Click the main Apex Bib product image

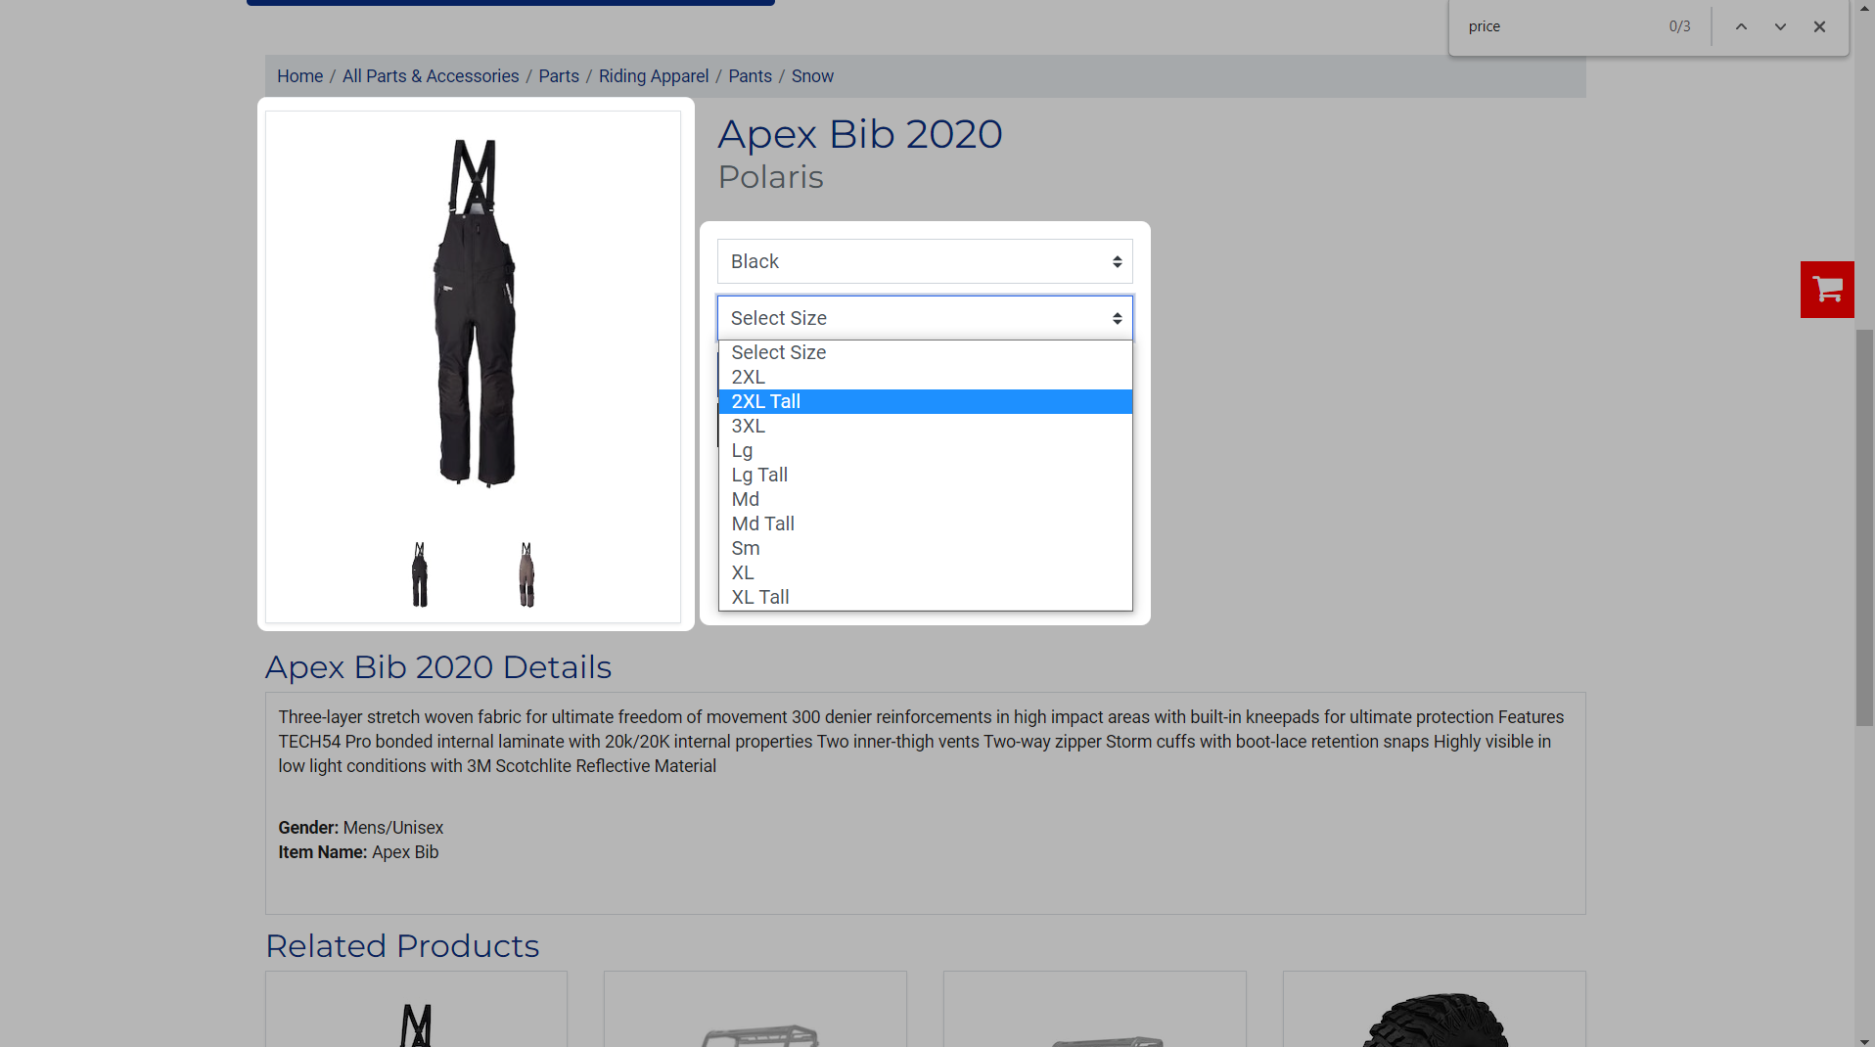pyautogui.click(x=474, y=313)
